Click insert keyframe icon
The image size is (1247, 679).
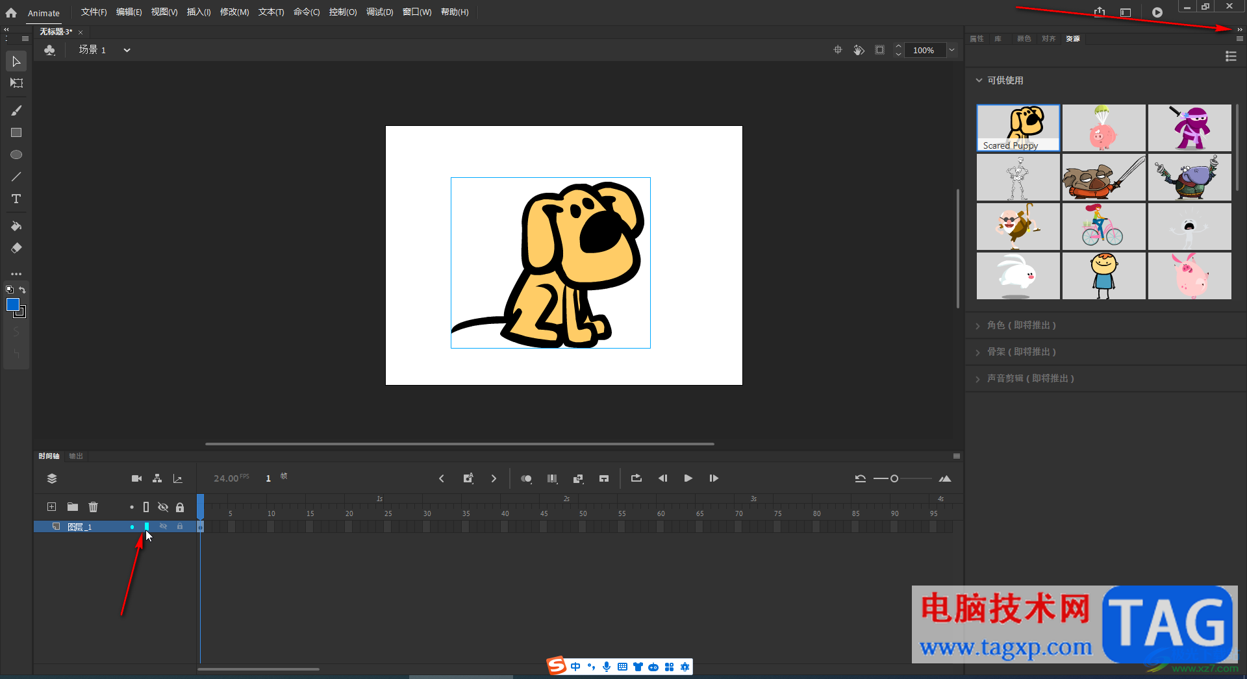coord(468,478)
